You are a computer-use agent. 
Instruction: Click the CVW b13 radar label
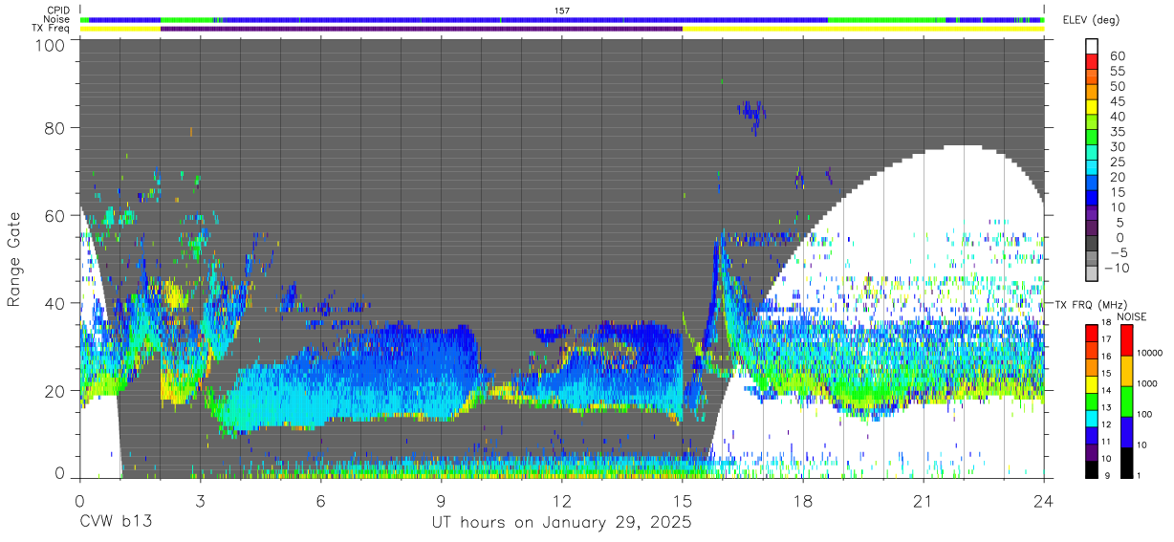[116, 522]
